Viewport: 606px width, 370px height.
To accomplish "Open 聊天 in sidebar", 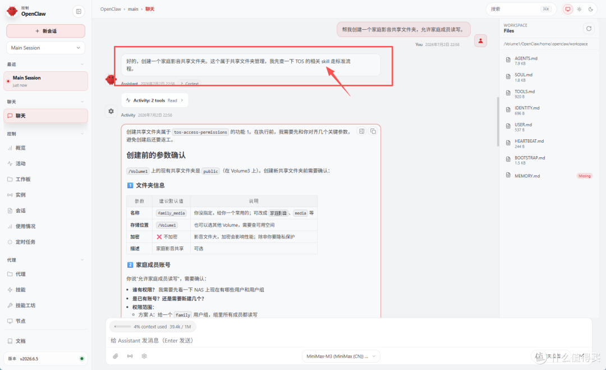I will point(45,116).
